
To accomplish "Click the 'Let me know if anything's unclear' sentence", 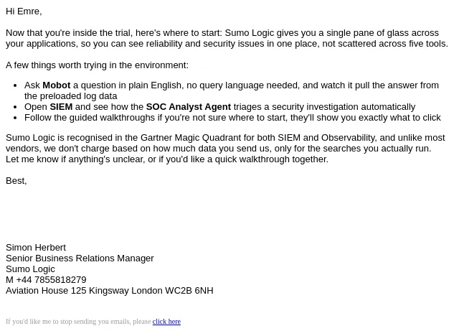I will coord(167,159).
